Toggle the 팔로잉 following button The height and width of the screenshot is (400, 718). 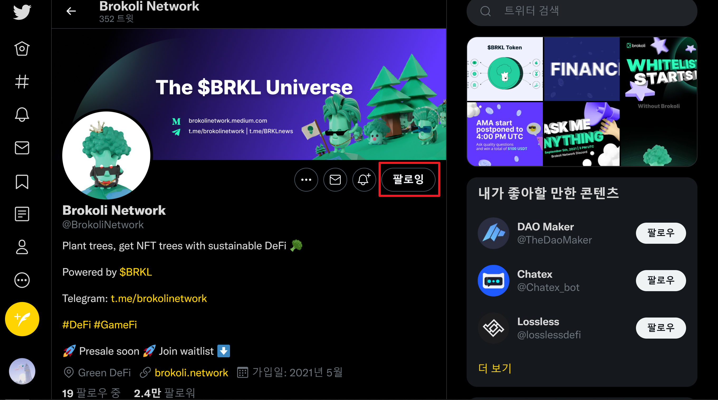pyautogui.click(x=408, y=179)
